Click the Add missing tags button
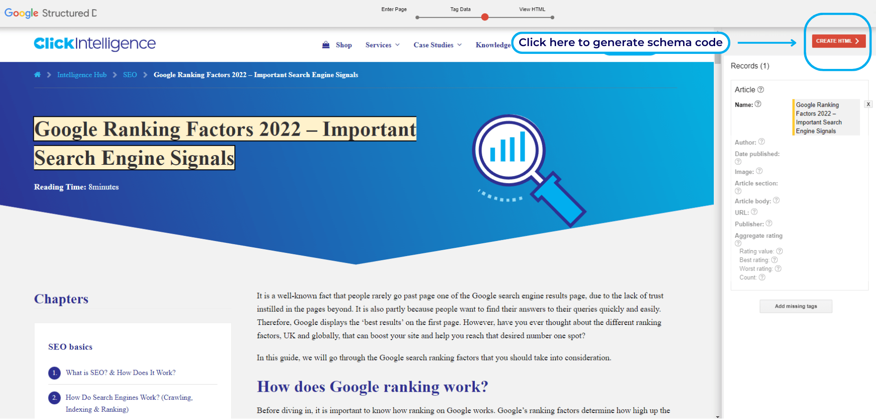876x419 pixels. 796,306
